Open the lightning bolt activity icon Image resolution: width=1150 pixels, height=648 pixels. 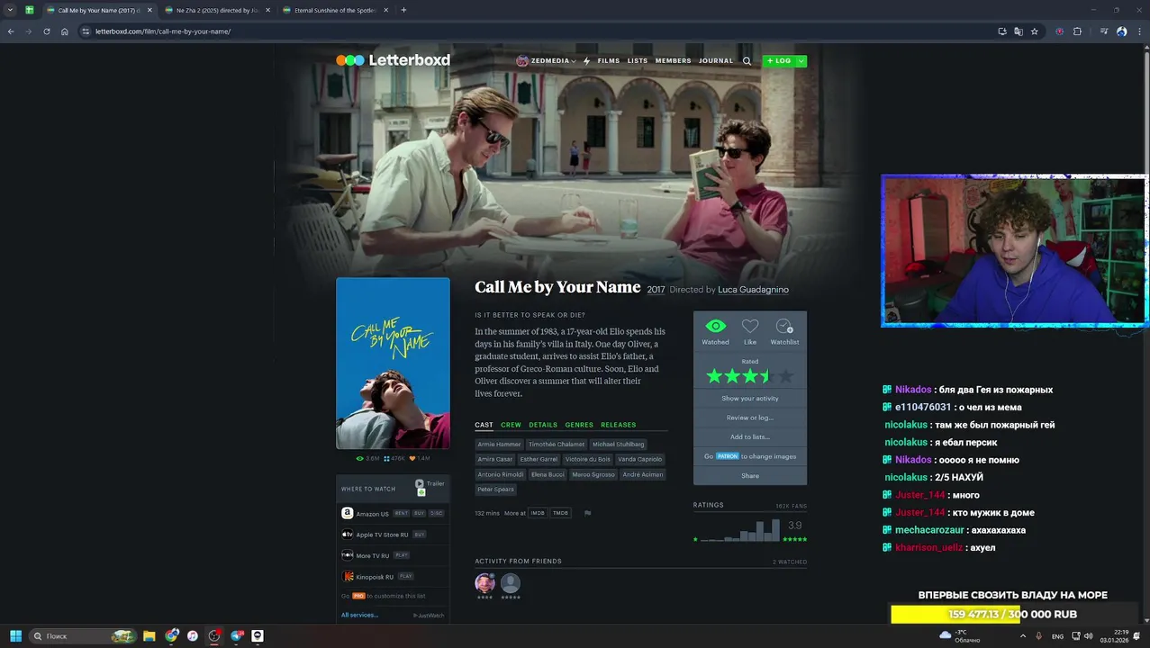click(586, 61)
